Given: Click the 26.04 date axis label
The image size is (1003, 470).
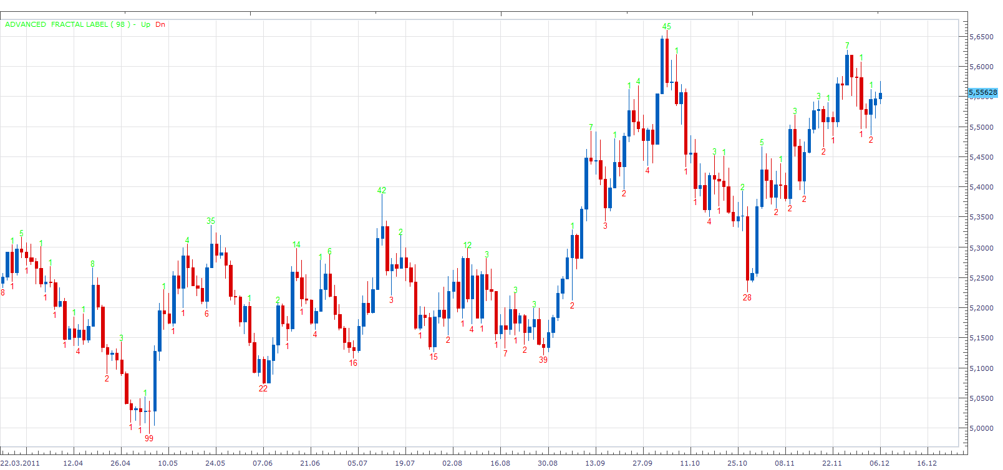Looking at the screenshot, I should [120, 463].
